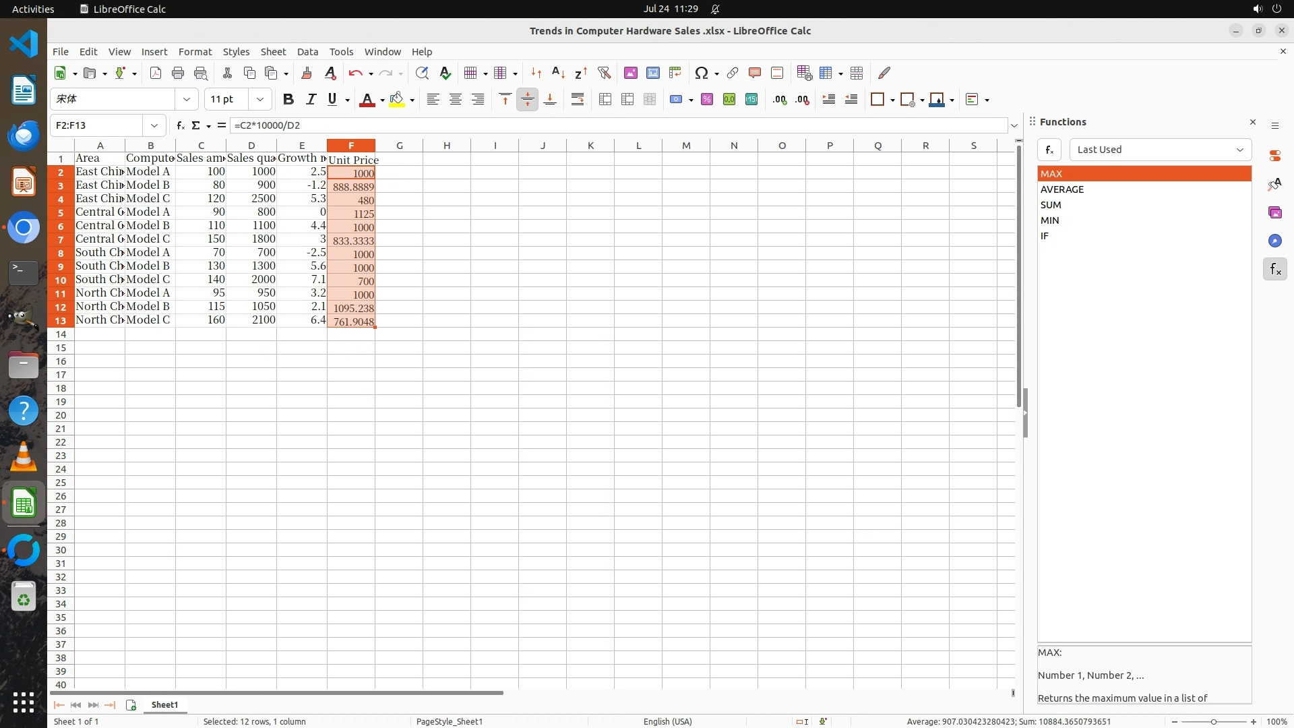Click the Insert Special Character icon
1294x728 pixels.
pos(702,73)
